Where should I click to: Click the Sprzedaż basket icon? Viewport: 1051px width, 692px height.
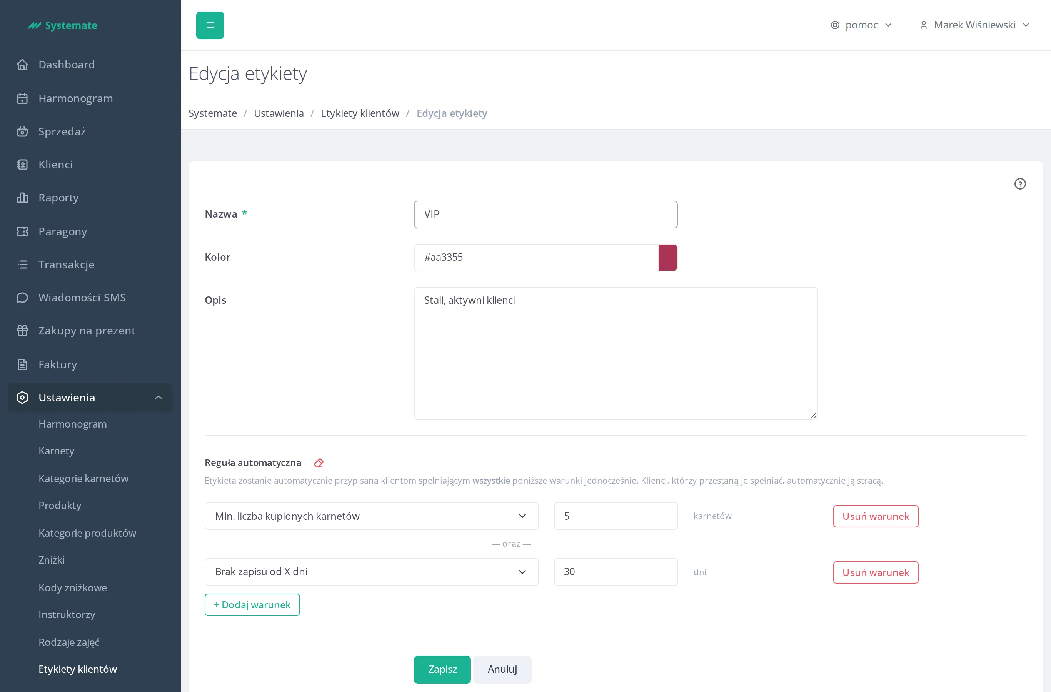coord(22,131)
